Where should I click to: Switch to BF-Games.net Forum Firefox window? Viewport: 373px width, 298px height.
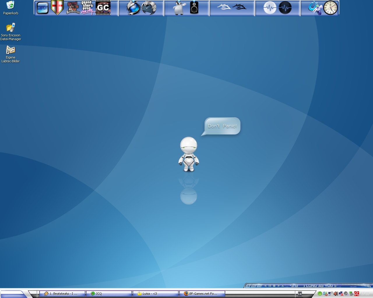(202, 294)
